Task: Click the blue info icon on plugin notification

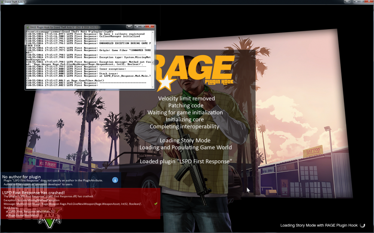Action: [115, 180]
